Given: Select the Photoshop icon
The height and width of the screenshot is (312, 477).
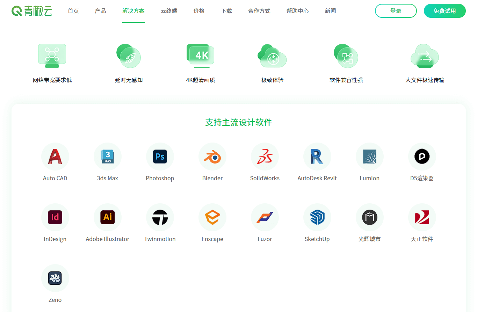Looking at the screenshot, I should [160, 157].
